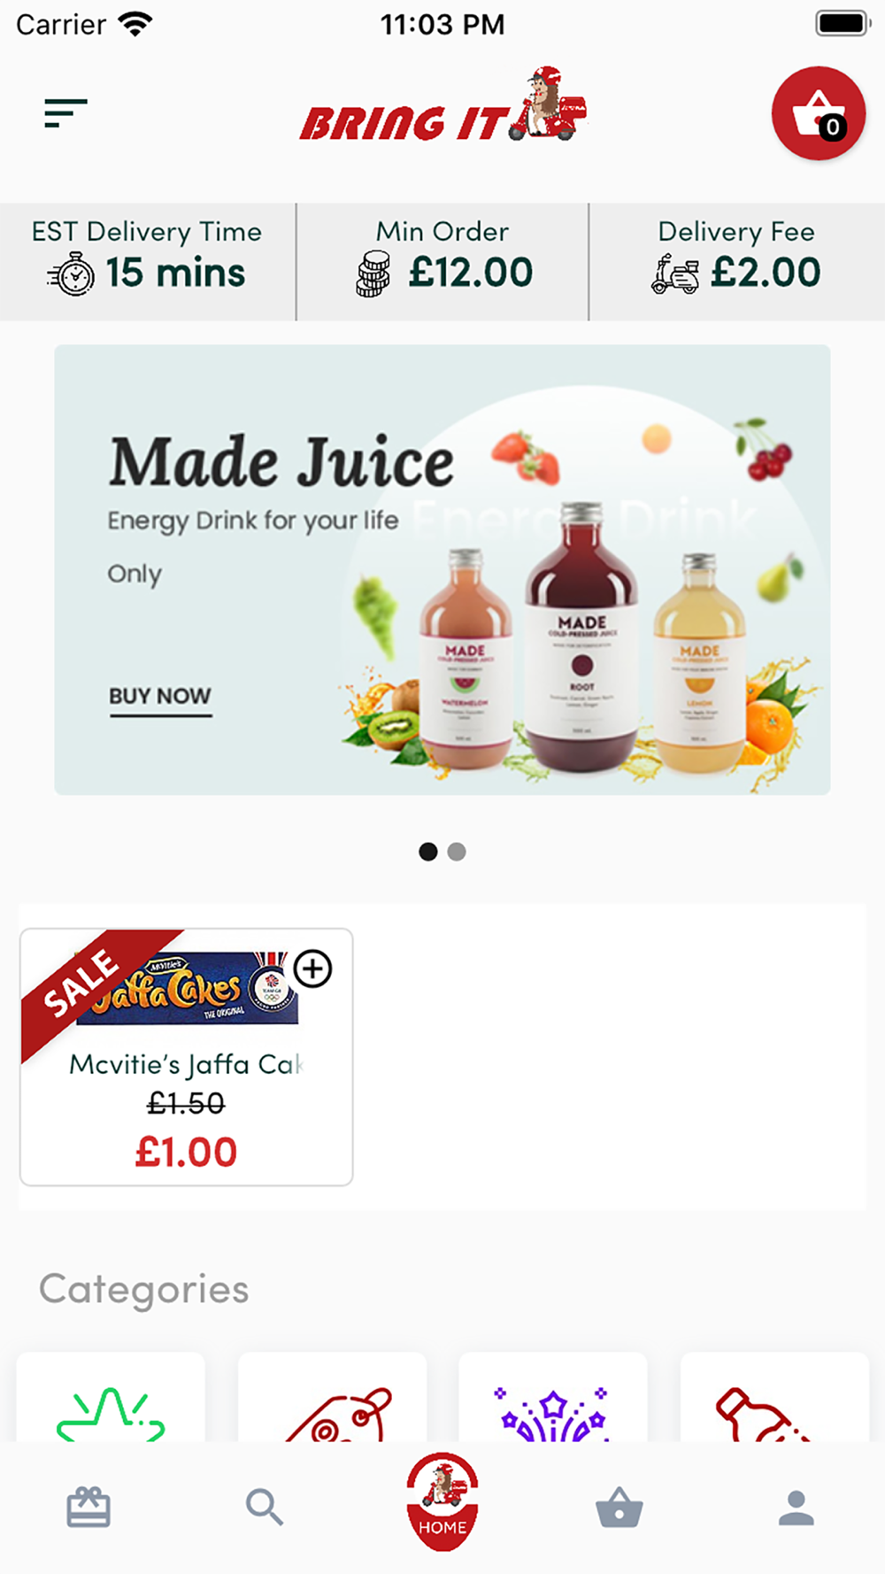Open the Mcvitie's Jaffa Cakes product card
This screenshot has width=885, height=1574.
click(187, 1057)
